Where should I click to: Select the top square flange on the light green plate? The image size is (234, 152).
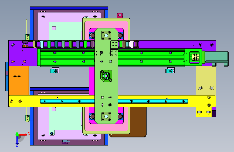(x=106, y=35)
